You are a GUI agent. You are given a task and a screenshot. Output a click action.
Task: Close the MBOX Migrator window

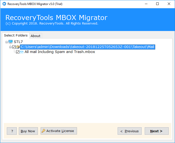[169, 4]
